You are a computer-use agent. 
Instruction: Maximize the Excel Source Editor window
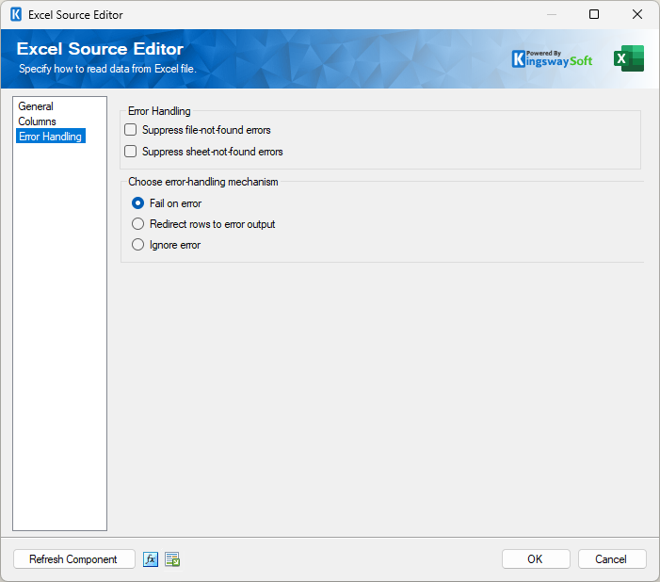(x=594, y=15)
